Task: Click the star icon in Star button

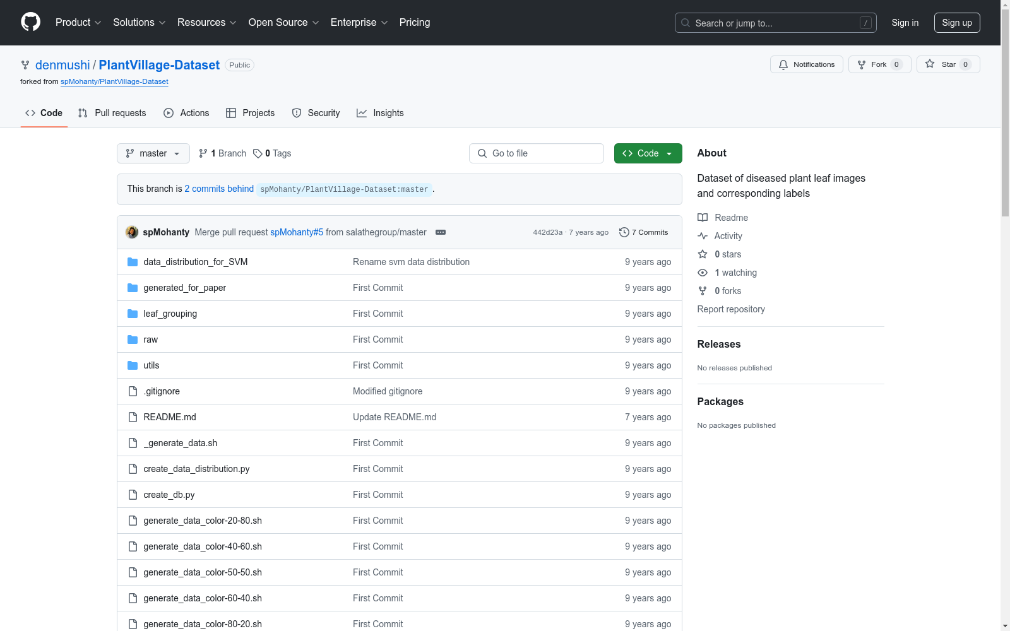Action: [x=930, y=64]
